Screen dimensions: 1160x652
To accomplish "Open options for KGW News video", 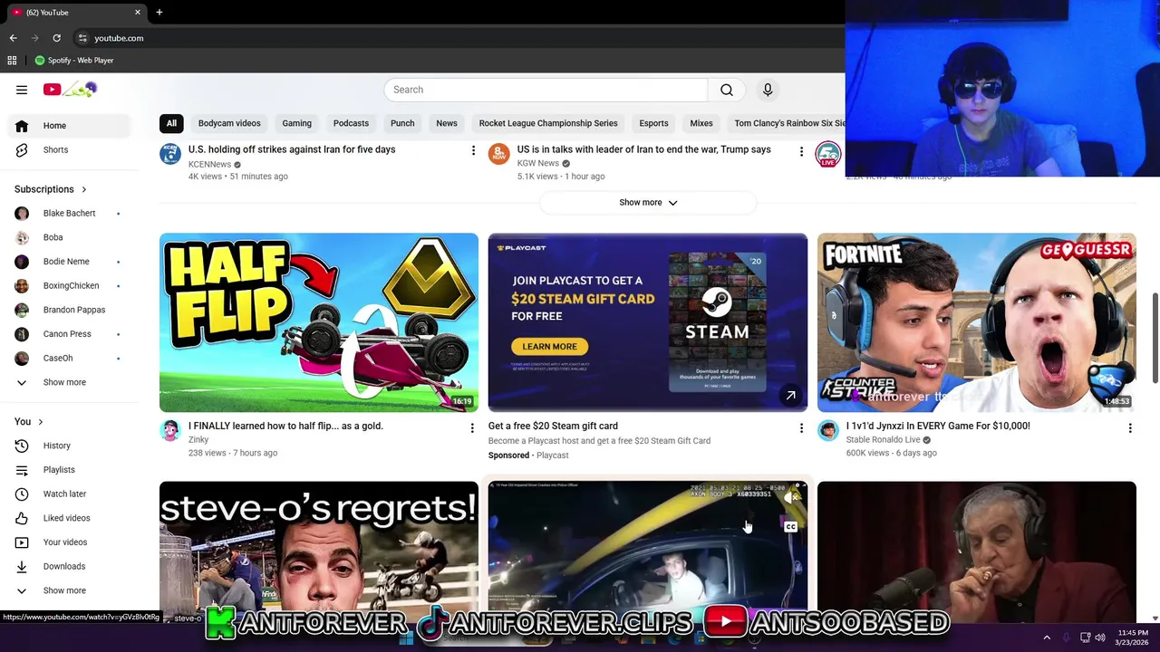I will 801,150.
